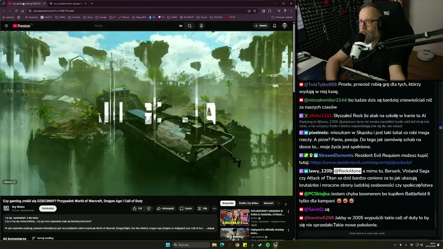Click the Utwórz create button
Image resolution: width=443 pixels, height=249 pixels.
click(x=261, y=26)
